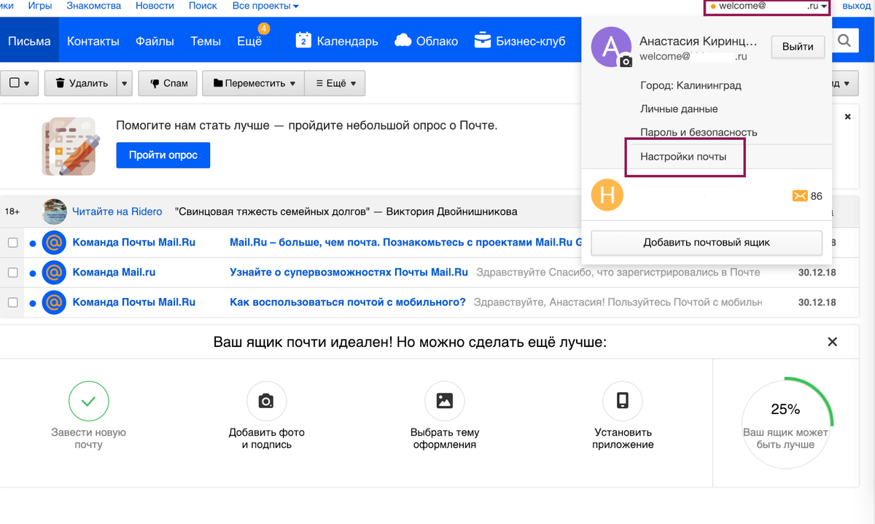Mark as Спам button
Viewport: 875px width, 524px height.
pyautogui.click(x=168, y=83)
